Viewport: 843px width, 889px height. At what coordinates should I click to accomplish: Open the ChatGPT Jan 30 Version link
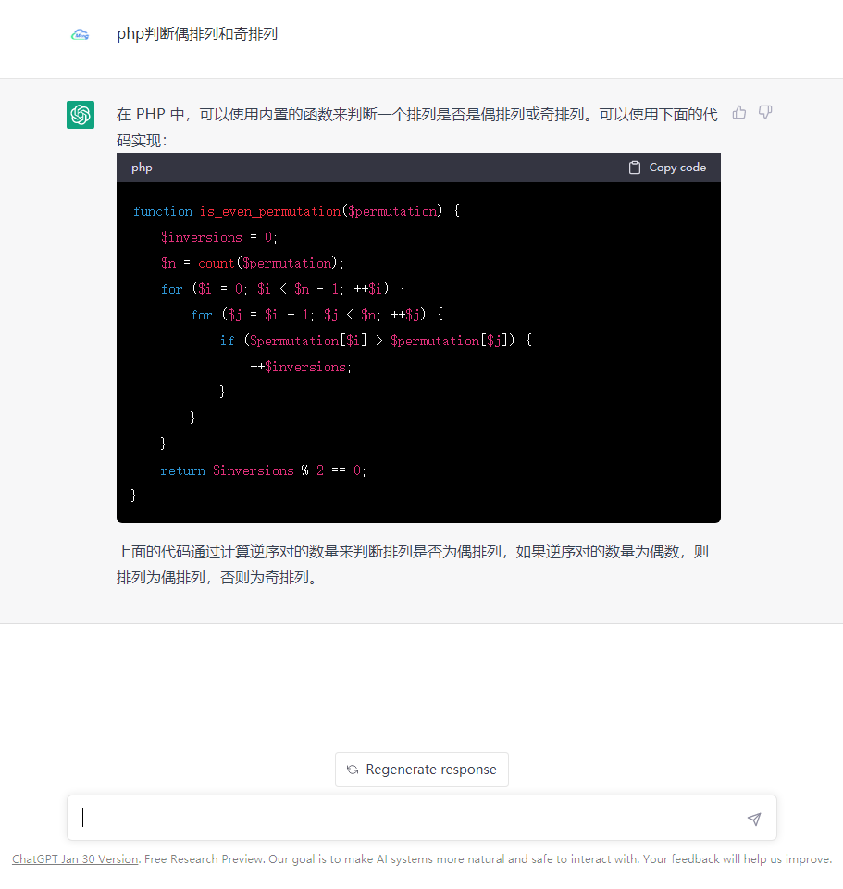[75, 859]
